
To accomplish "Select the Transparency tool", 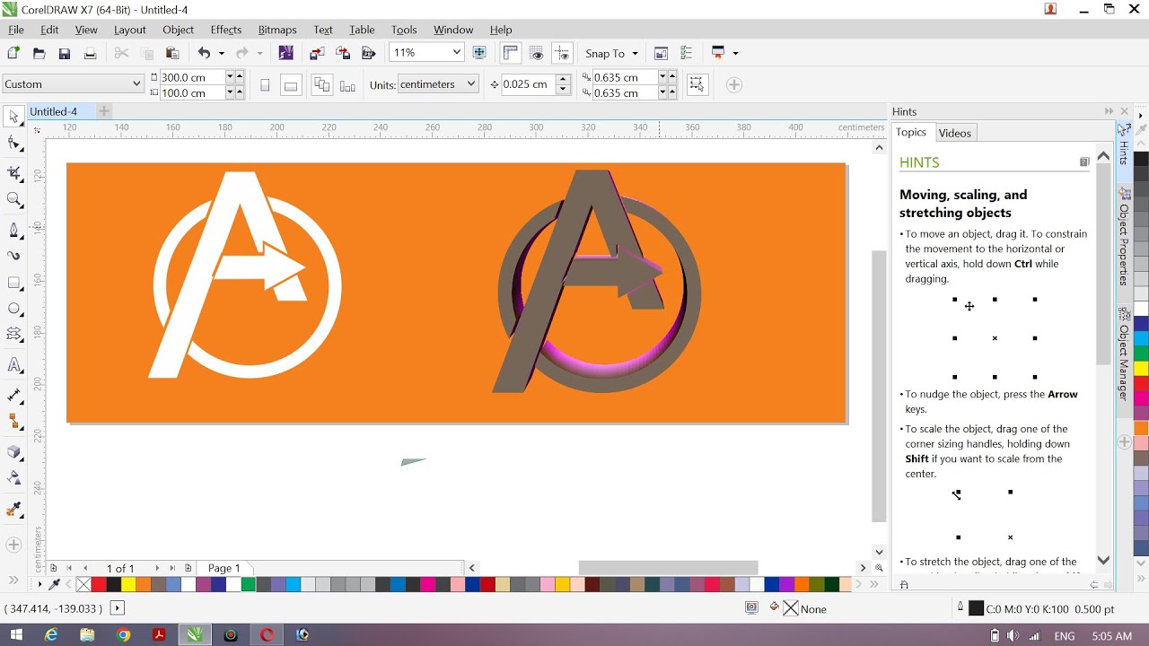I will 13,478.
